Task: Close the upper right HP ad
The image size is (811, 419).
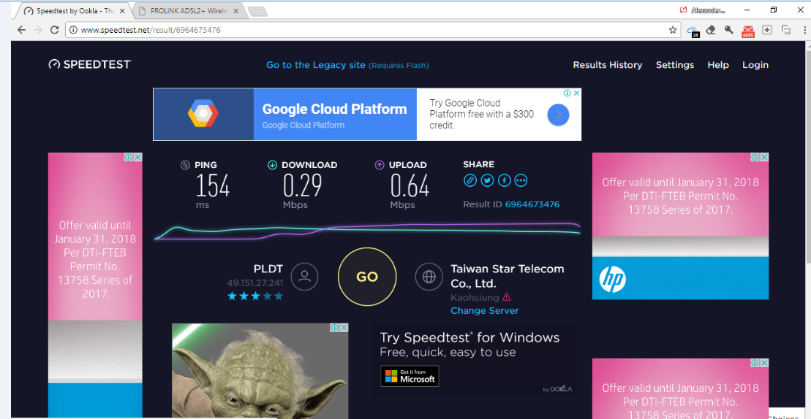Action: (x=764, y=158)
